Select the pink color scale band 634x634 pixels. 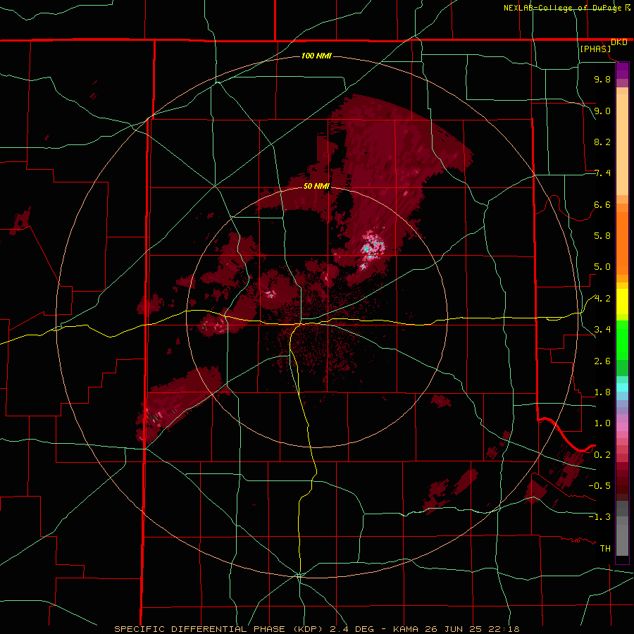(622, 427)
